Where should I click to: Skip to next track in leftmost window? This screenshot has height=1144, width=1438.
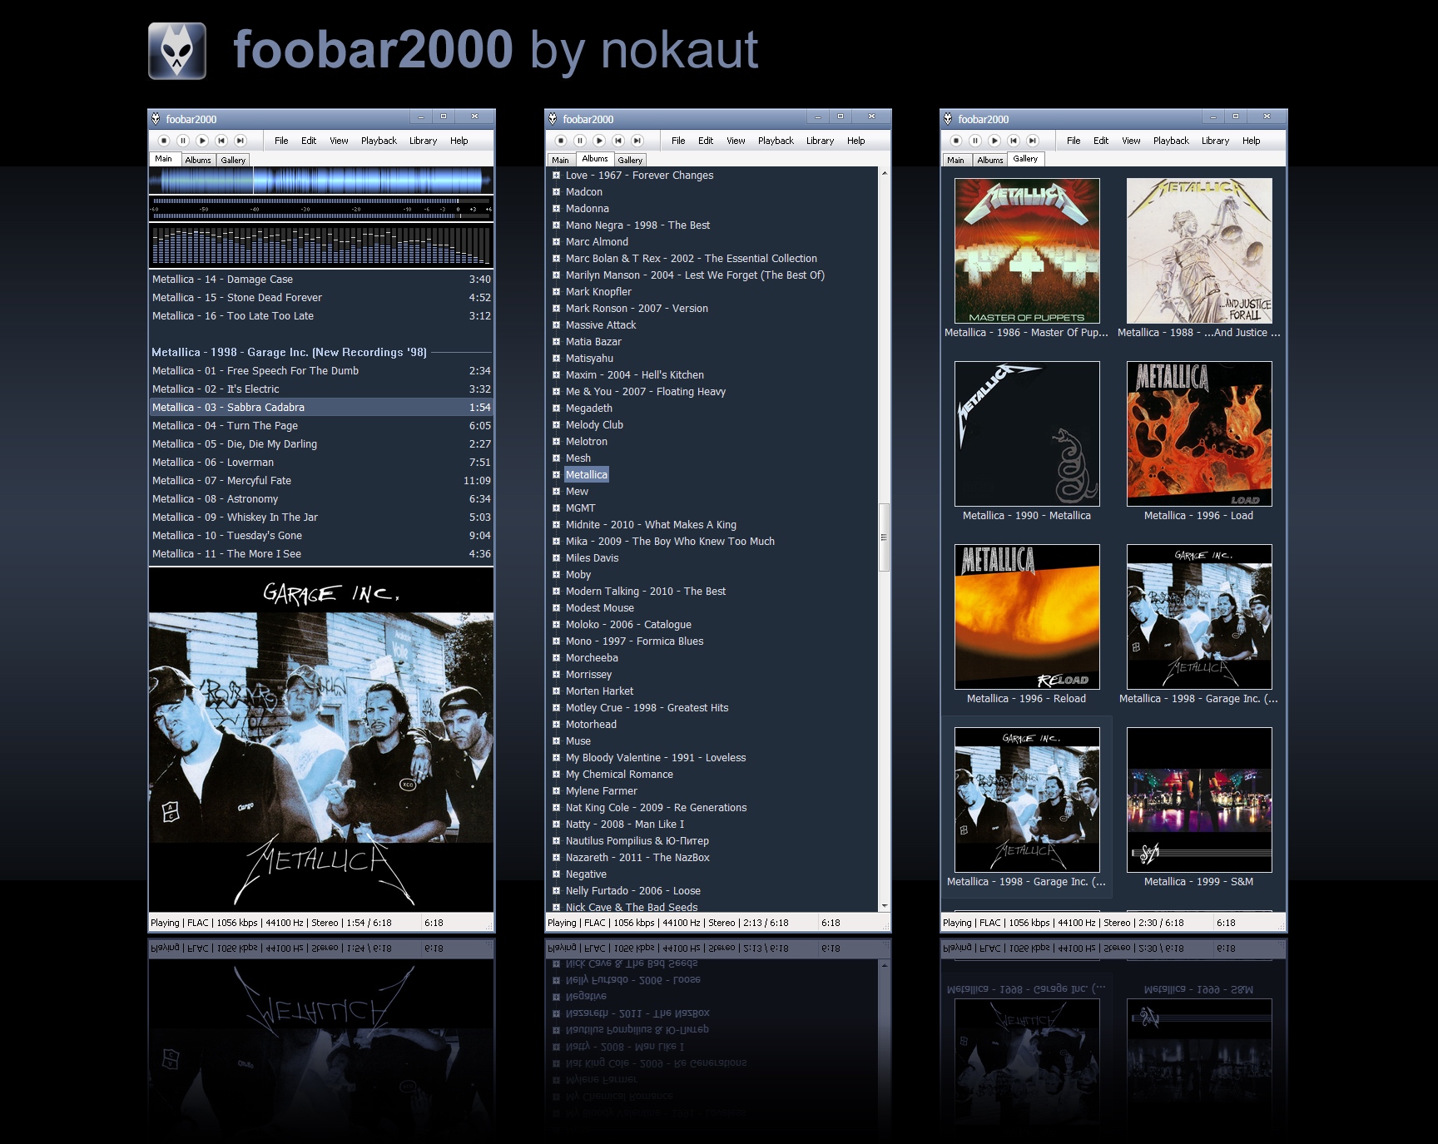click(x=240, y=141)
